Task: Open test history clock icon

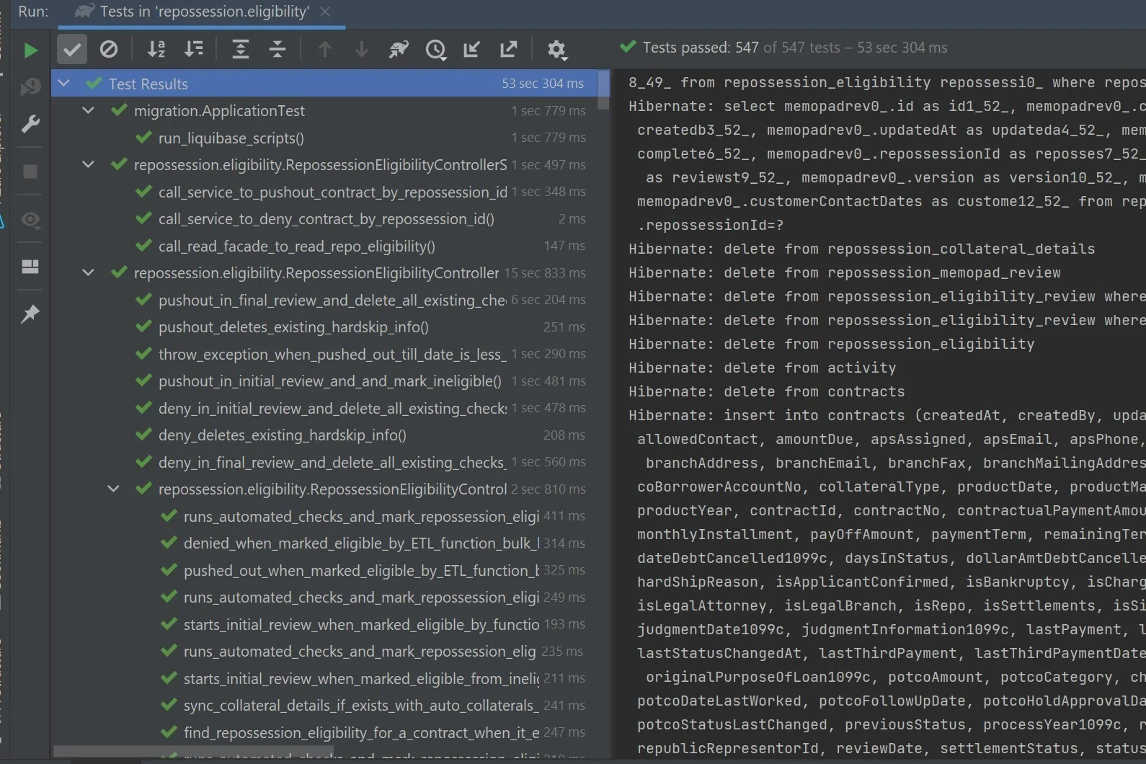Action: [x=436, y=49]
